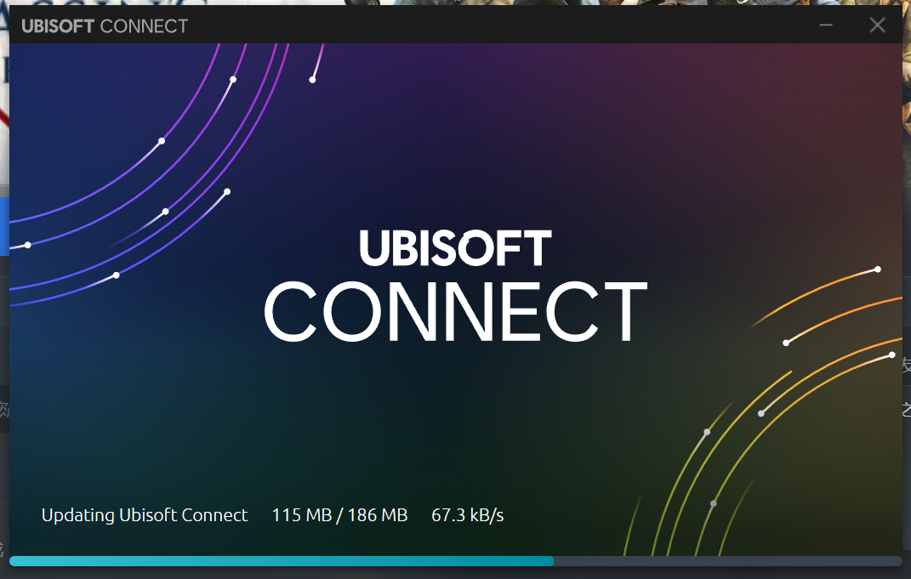
Task: Click the update download progress bar
Action: point(456,561)
